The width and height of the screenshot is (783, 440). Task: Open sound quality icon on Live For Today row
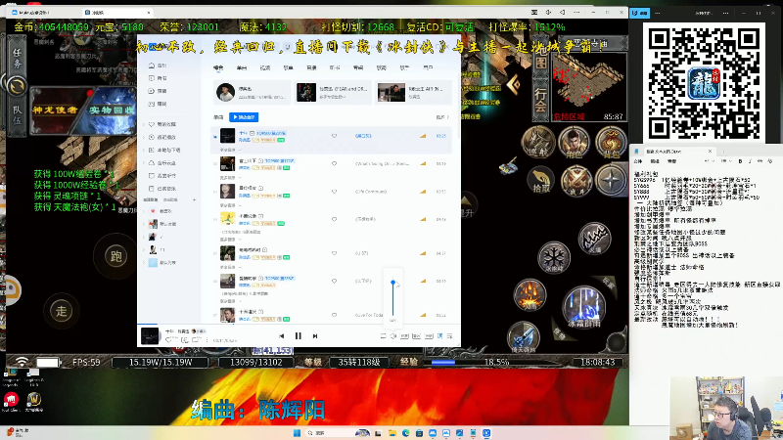(x=423, y=315)
